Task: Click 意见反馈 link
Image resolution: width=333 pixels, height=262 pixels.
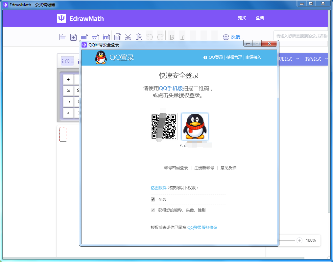Action: click(228, 168)
